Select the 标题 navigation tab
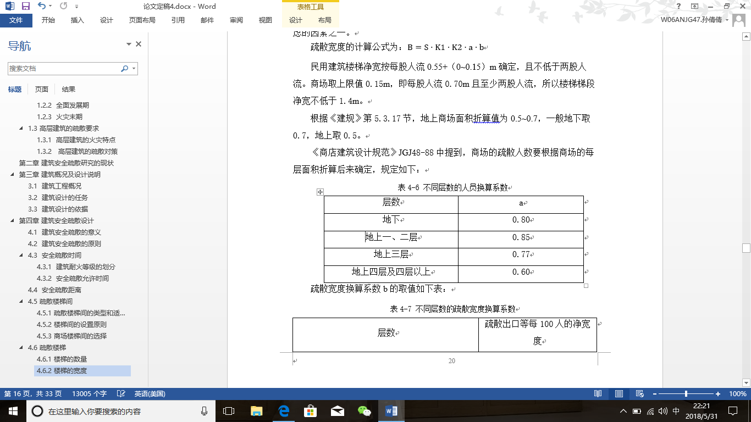This screenshot has height=422, width=751. [15, 90]
